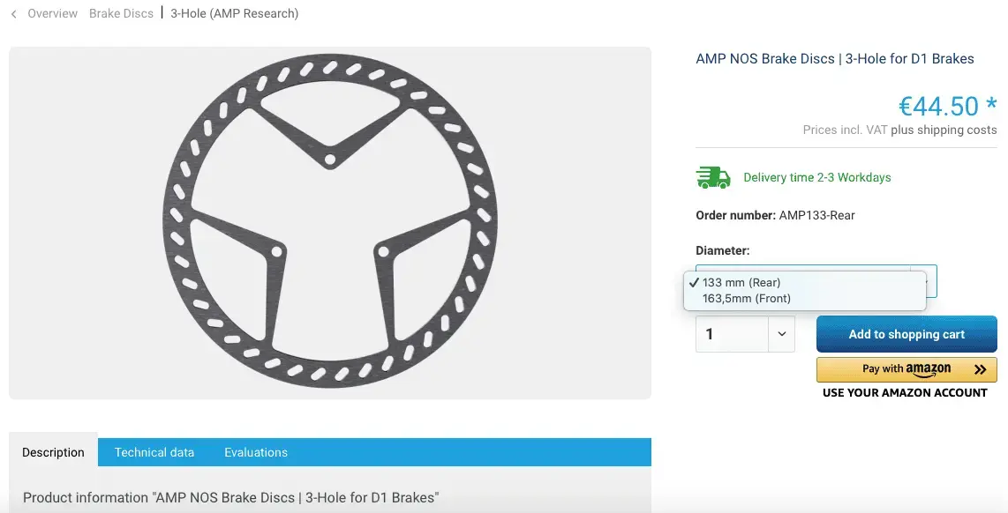Click the back chevron before Overview
The height and width of the screenshot is (513, 1008).
coord(13,13)
